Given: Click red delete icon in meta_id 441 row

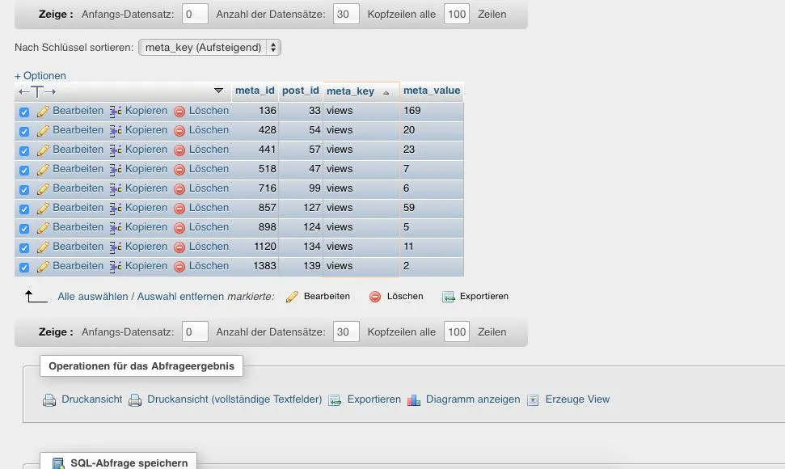Looking at the screenshot, I should (x=179, y=150).
